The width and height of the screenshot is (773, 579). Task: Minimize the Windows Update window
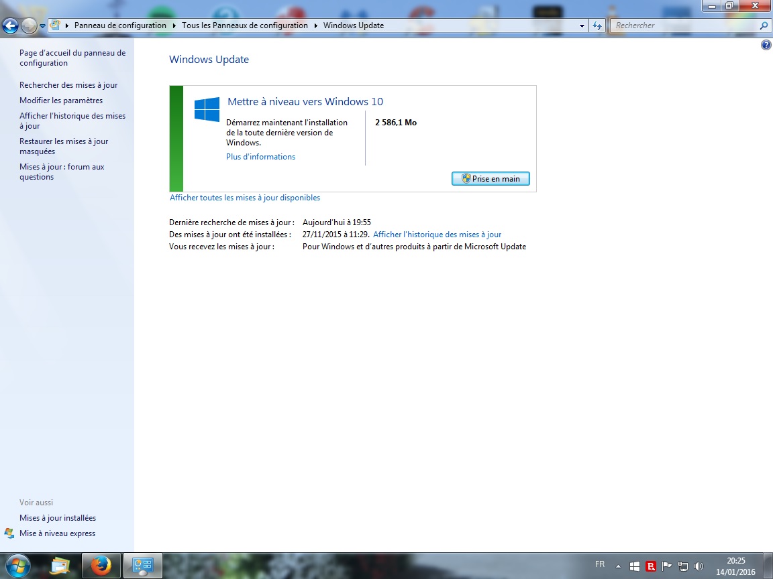712,6
